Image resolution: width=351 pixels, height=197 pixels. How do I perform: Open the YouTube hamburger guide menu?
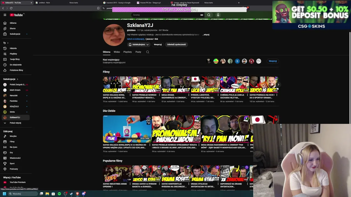point(5,15)
